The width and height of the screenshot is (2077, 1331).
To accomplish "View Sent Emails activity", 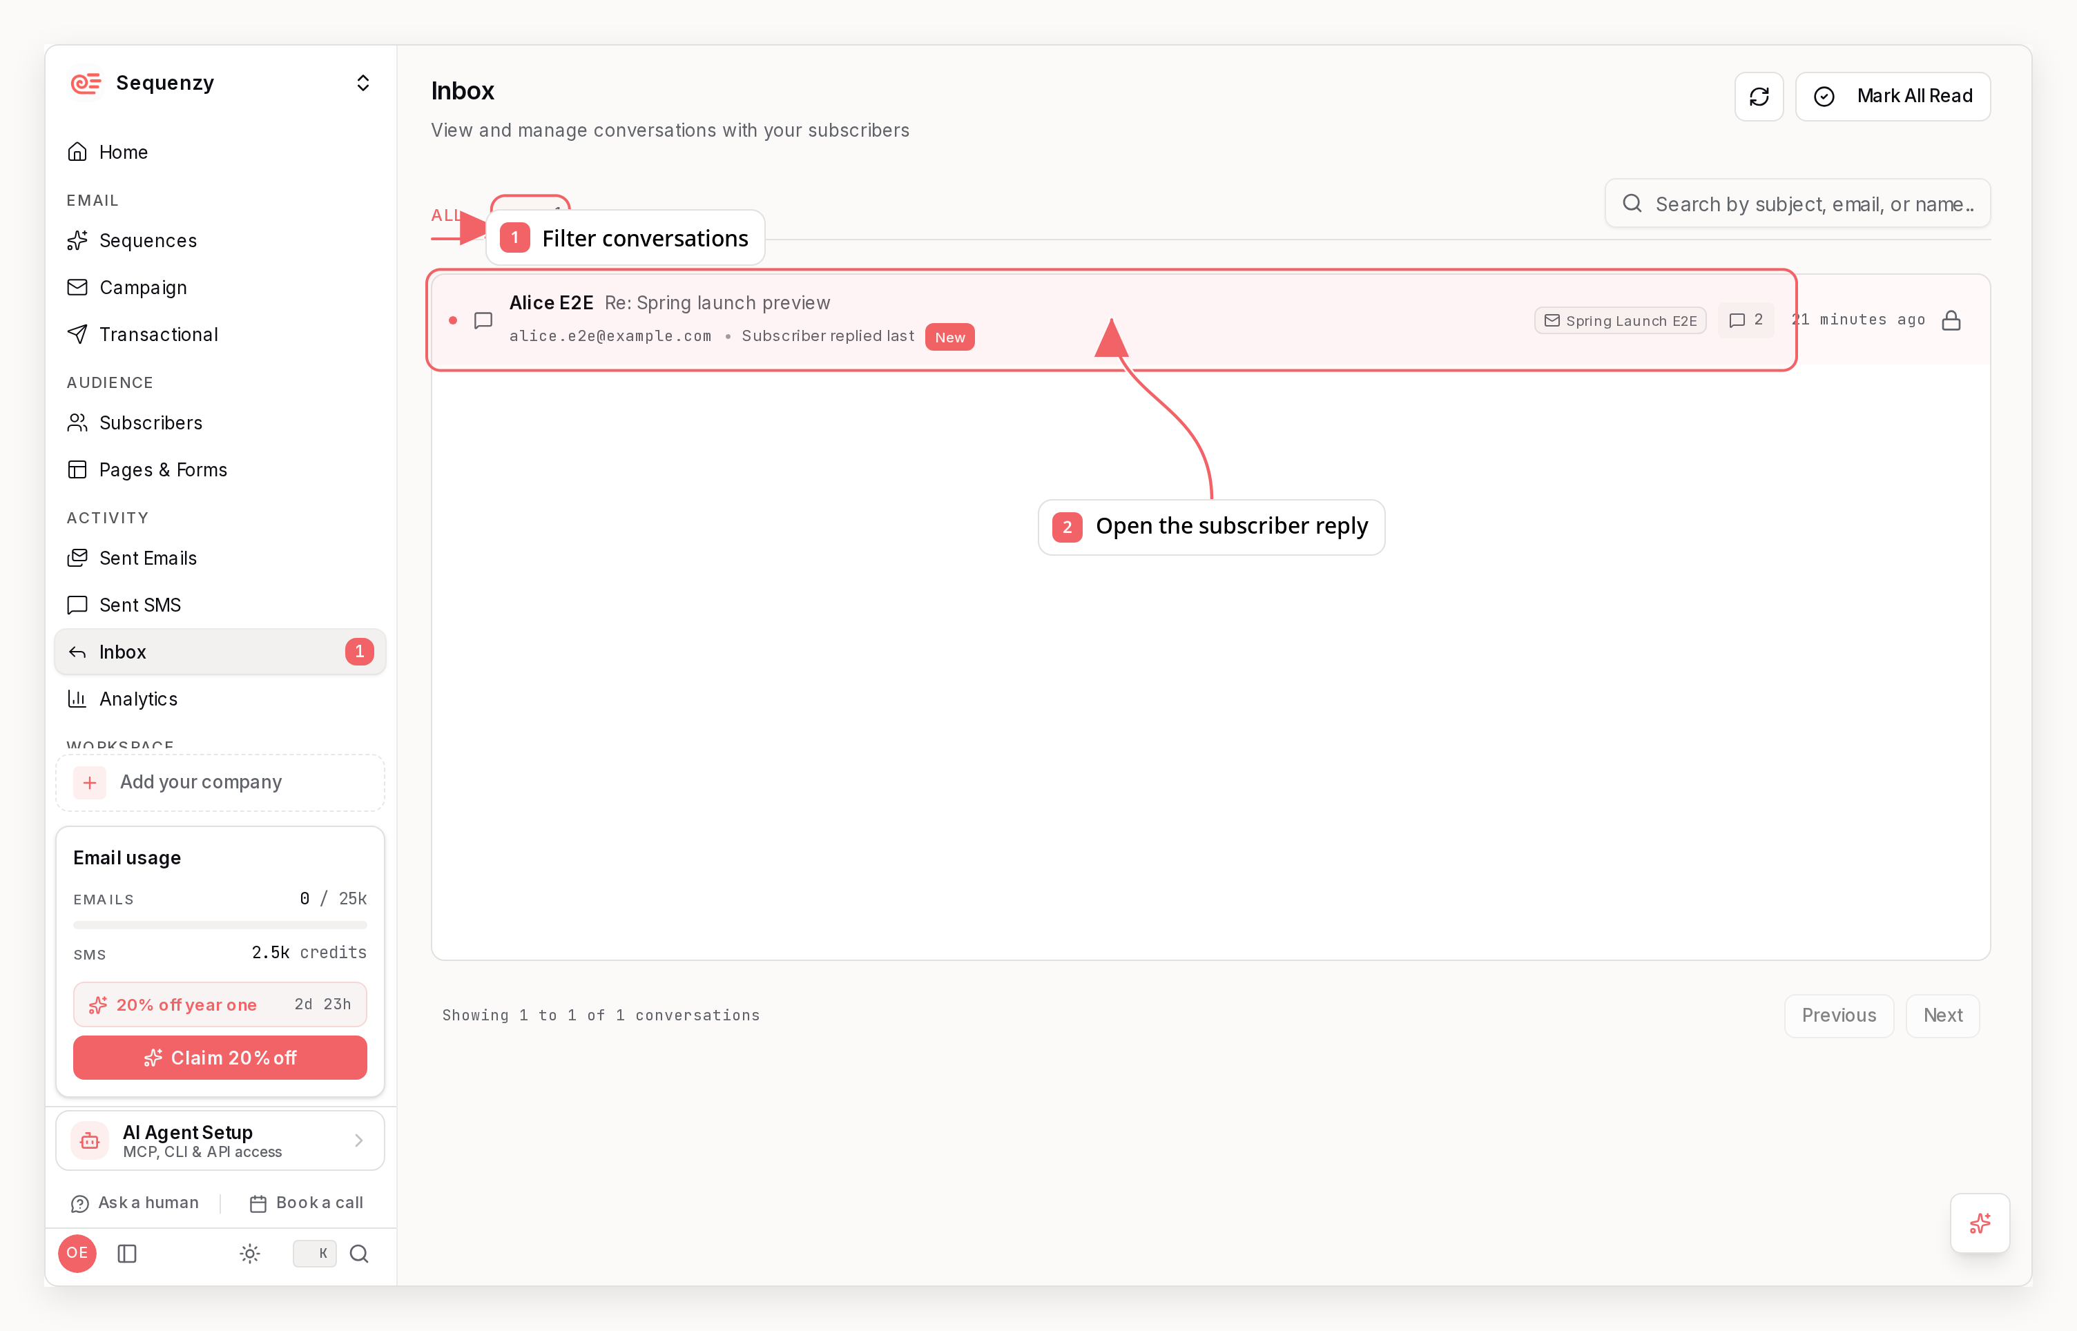I will 220,558.
